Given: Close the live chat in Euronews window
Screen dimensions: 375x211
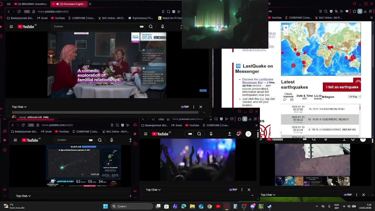Looking at the screenshot, I should [x=201, y=107].
